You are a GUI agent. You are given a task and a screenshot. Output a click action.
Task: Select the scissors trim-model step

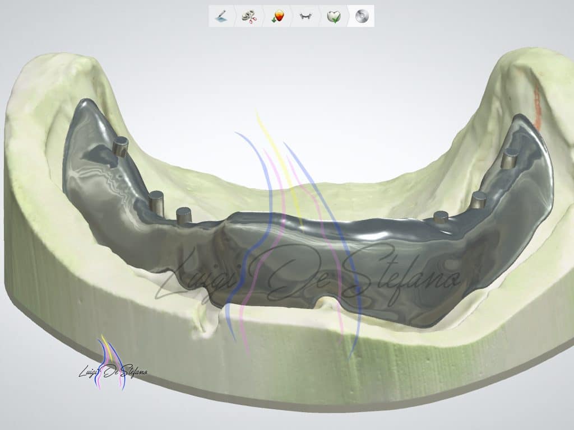click(x=248, y=16)
